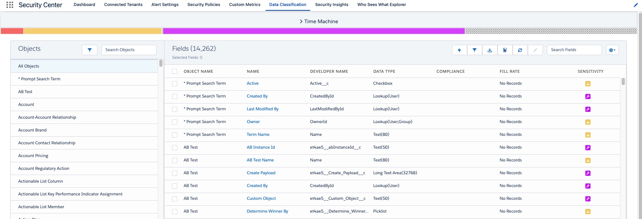Expand the Time Machine section

pos(319,22)
